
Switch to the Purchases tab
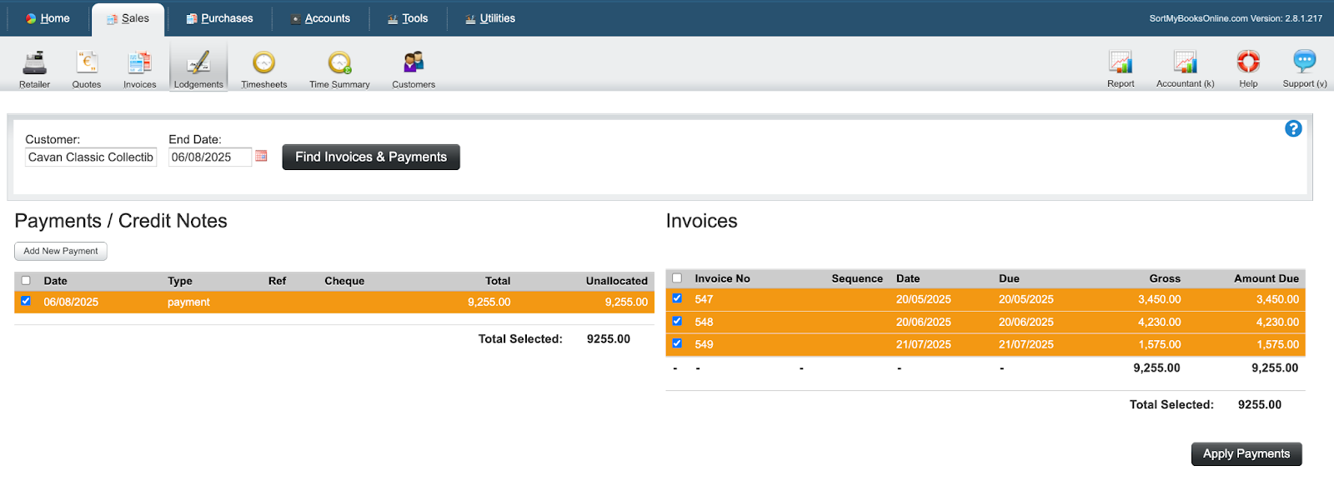[x=219, y=18]
